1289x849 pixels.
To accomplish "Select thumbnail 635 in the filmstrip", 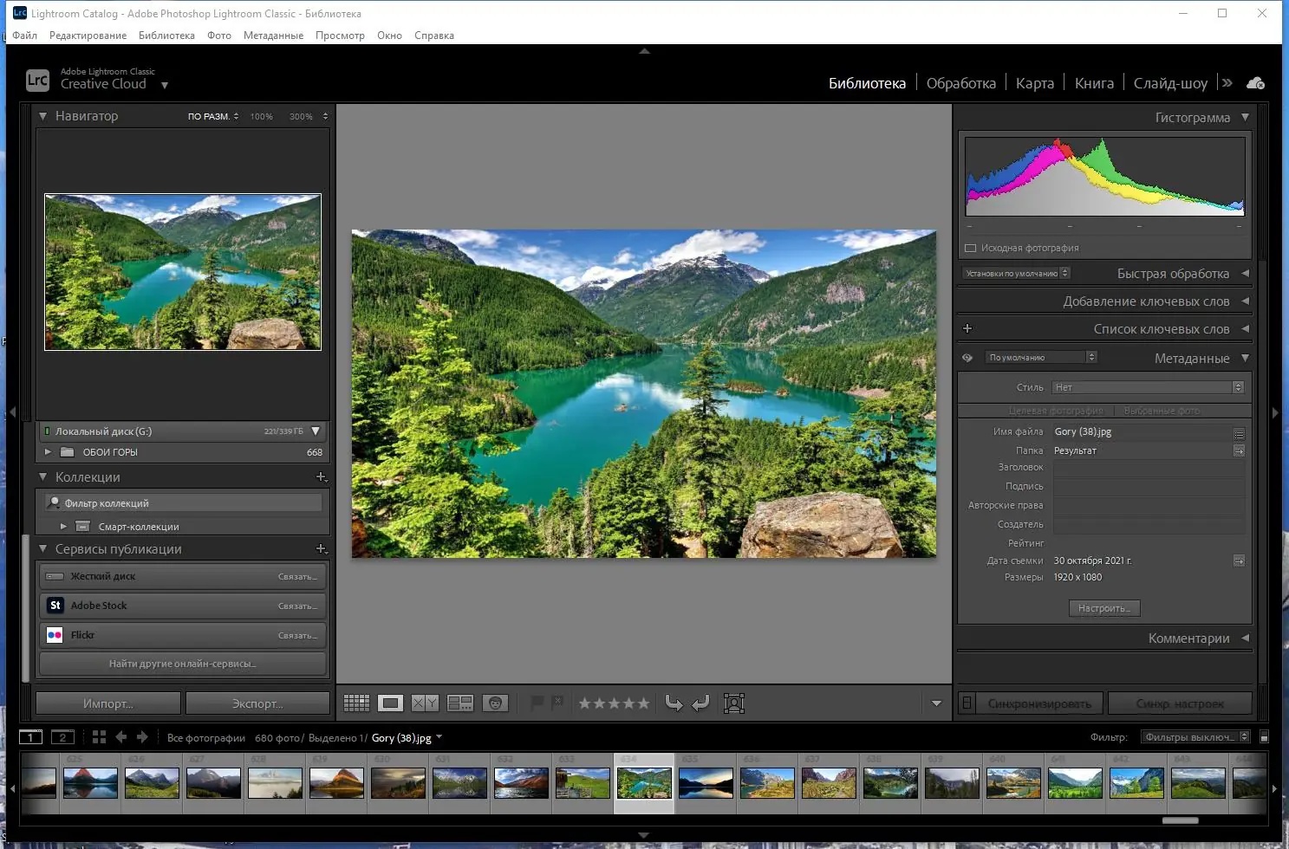I will [705, 782].
